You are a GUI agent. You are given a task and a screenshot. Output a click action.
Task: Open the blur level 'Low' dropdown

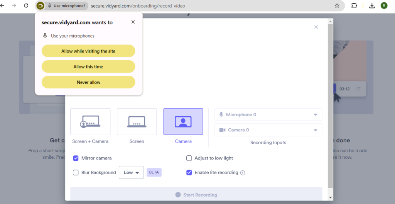131,172
